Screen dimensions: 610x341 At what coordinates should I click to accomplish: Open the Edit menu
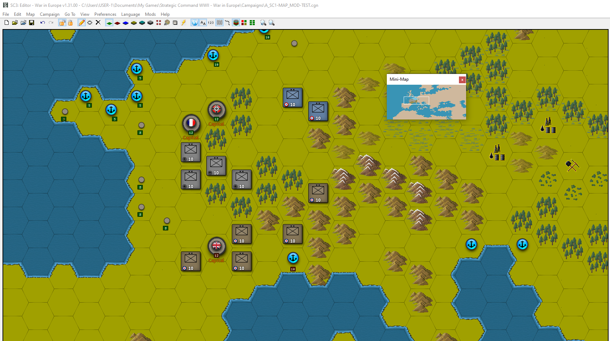(18, 14)
